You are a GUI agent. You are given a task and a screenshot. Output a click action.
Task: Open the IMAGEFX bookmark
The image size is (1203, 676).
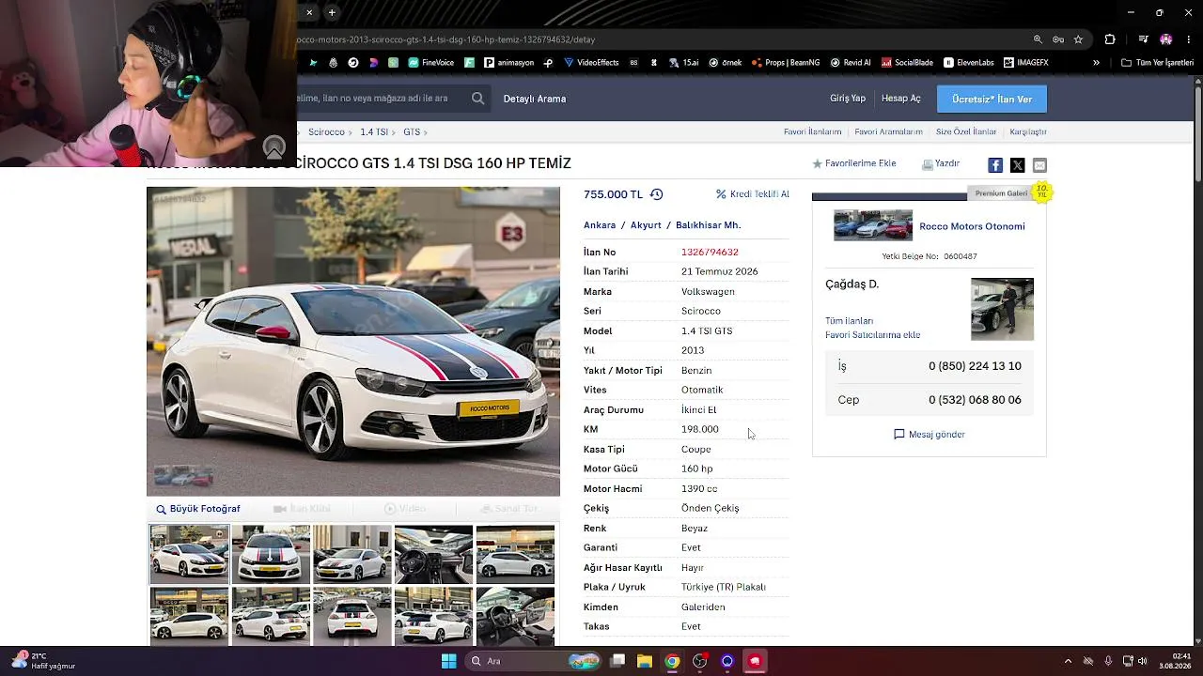[1026, 63]
